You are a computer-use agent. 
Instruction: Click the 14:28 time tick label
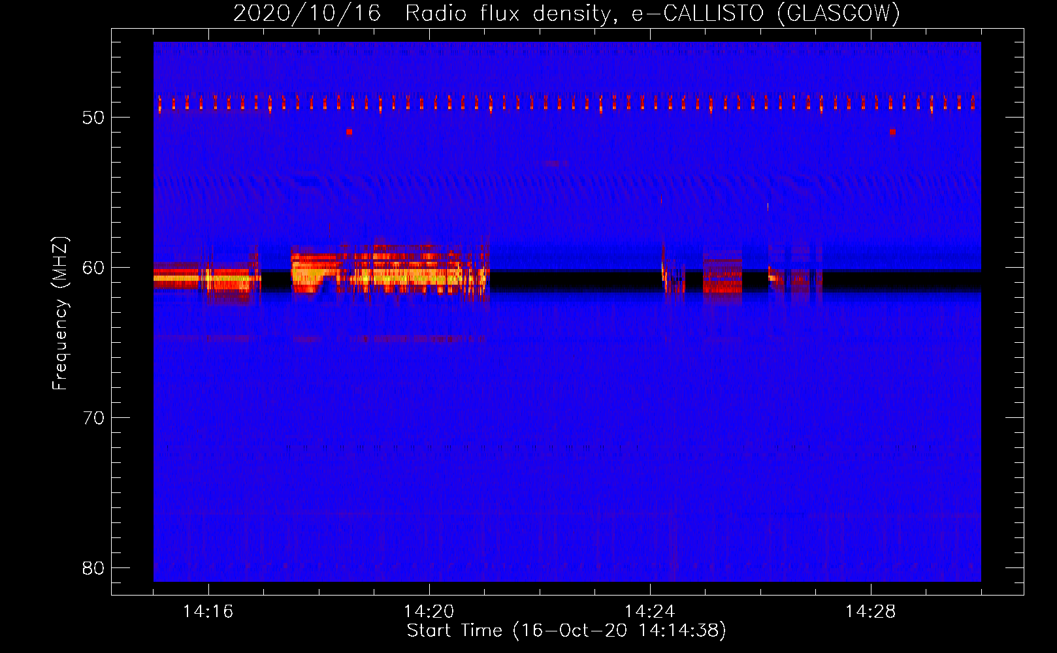click(x=870, y=611)
